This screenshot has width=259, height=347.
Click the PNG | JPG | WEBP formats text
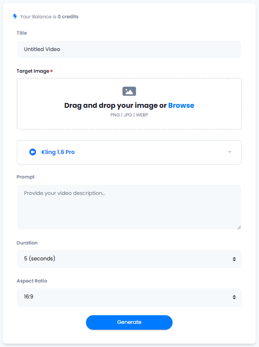pyautogui.click(x=129, y=115)
